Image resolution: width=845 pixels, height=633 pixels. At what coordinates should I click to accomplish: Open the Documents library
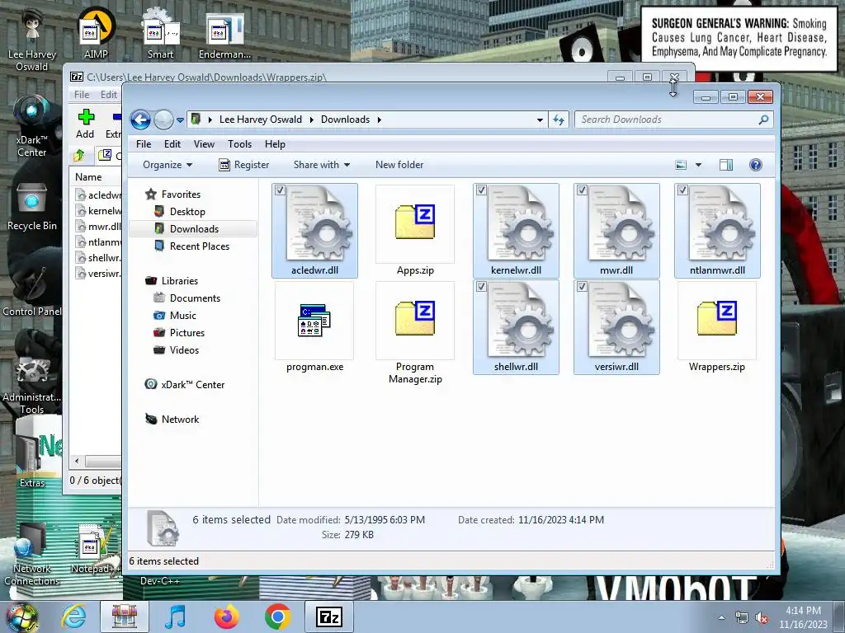[x=195, y=298]
